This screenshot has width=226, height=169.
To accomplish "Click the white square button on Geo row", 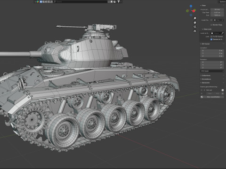I will click(223, 90).
